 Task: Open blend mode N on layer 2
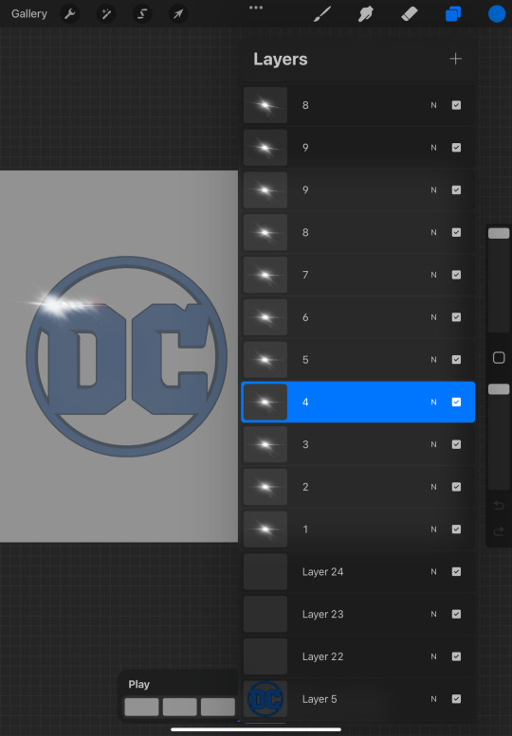point(433,487)
